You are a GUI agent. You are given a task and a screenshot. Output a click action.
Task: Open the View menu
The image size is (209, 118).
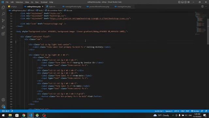click(x=27, y=2)
